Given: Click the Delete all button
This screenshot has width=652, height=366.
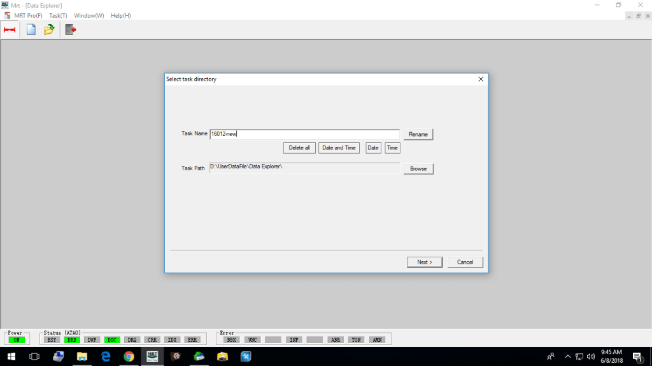Looking at the screenshot, I should pyautogui.click(x=299, y=148).
